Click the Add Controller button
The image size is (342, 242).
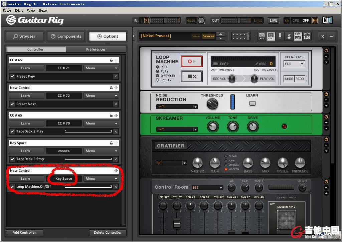coord(24,232)
